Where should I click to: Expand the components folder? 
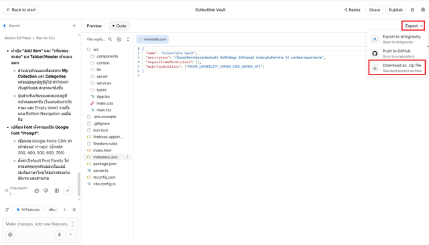click(x=107, y=56)
